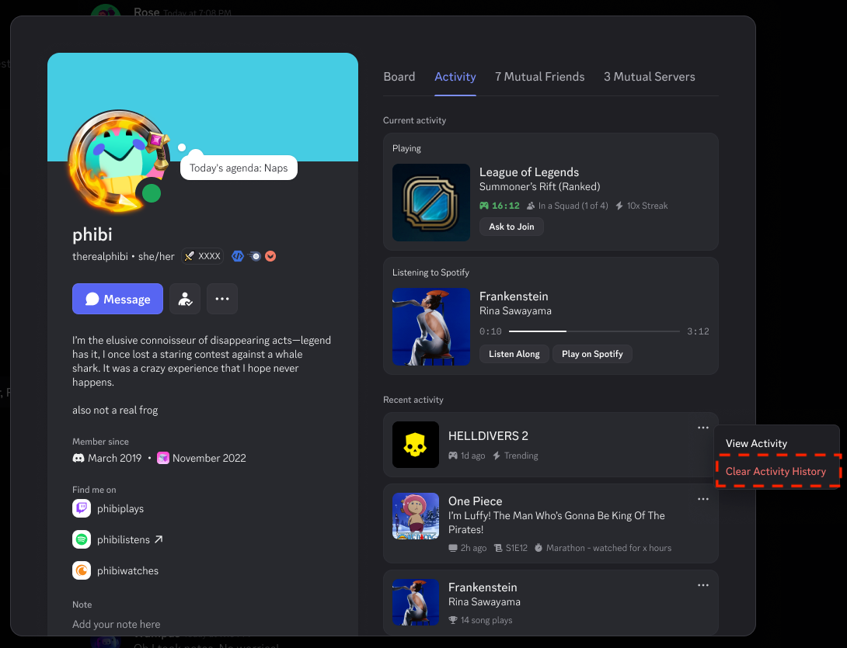Click the controller icon by 1d ago
This screenshot has width=847, height=648.
coord(453,456)
